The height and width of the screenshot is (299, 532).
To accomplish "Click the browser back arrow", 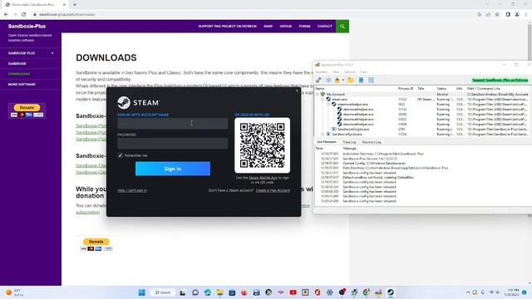I will (x=6, y=14).
